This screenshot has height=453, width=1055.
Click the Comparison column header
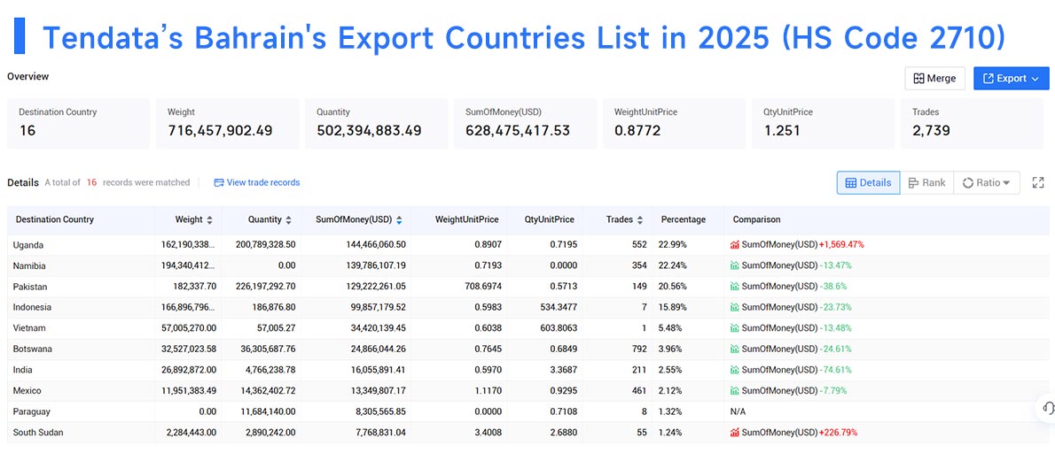coord(756,219)
